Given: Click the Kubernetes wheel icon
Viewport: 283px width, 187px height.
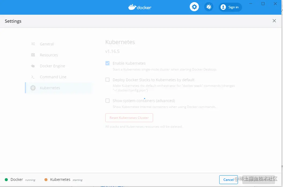Looking at the screenshot, I should pos(33,88).
